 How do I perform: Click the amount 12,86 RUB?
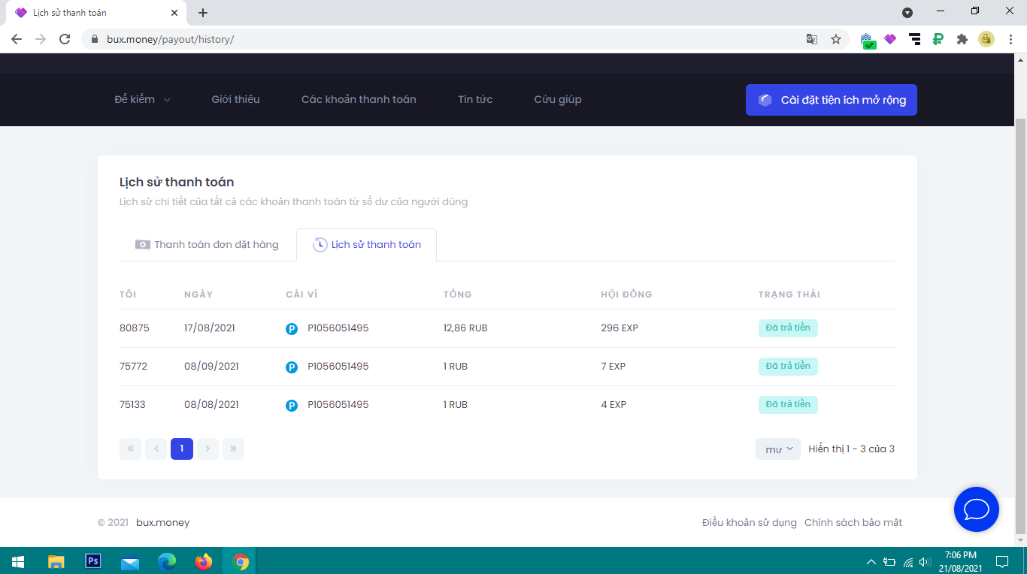point(465,328)
